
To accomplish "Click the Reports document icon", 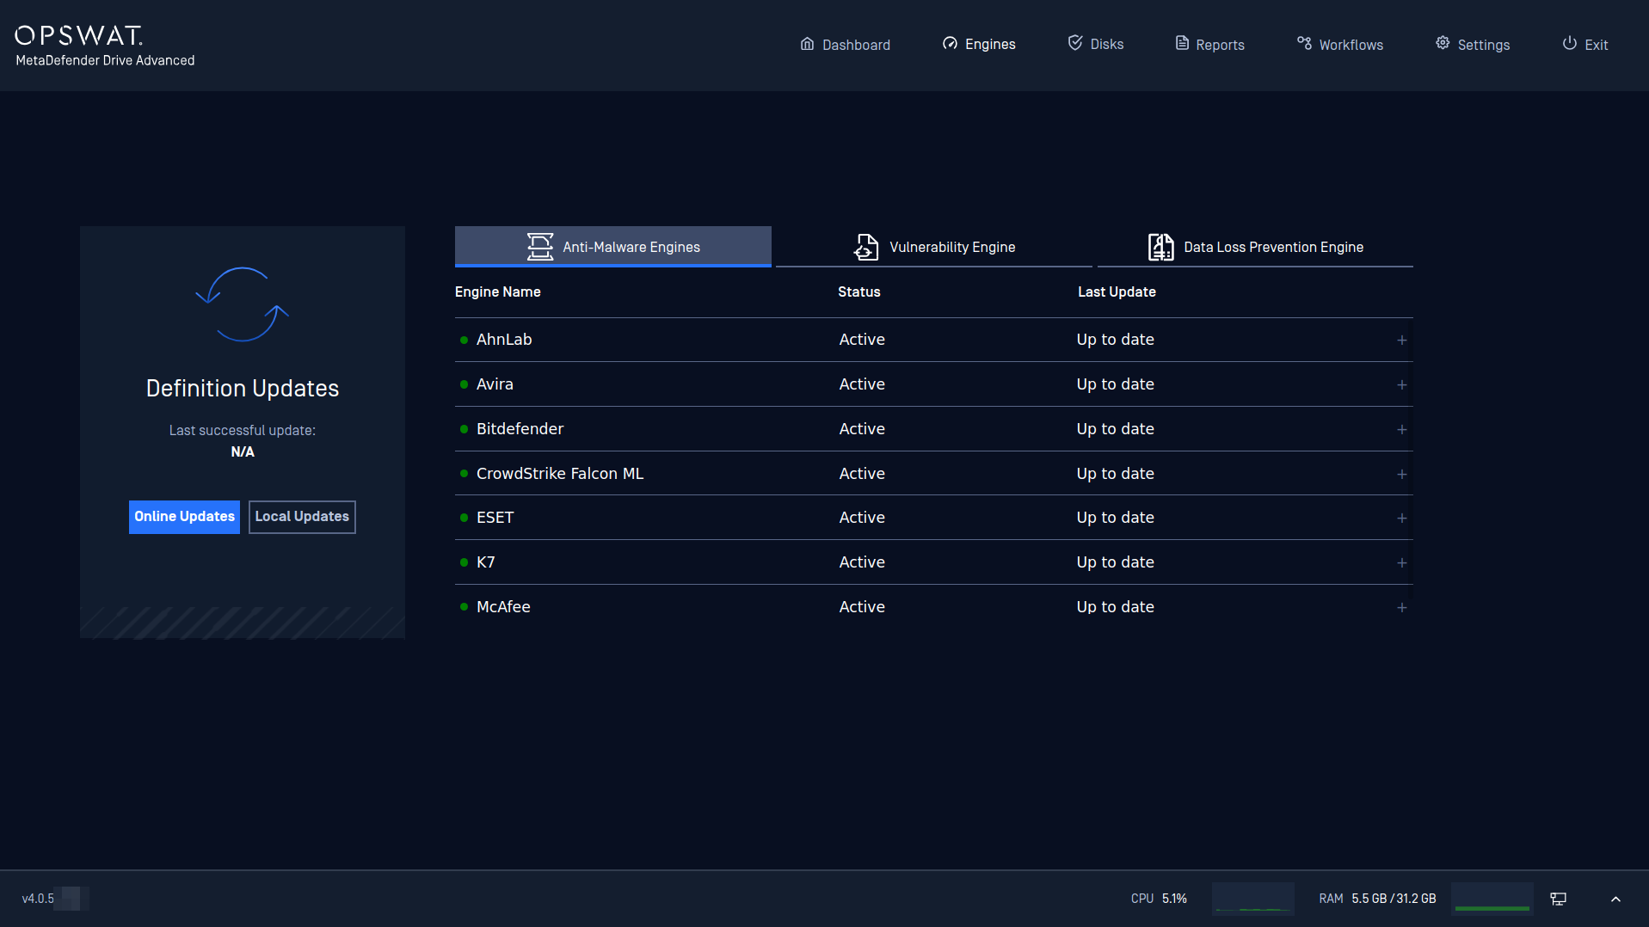I will (1182, 43).
